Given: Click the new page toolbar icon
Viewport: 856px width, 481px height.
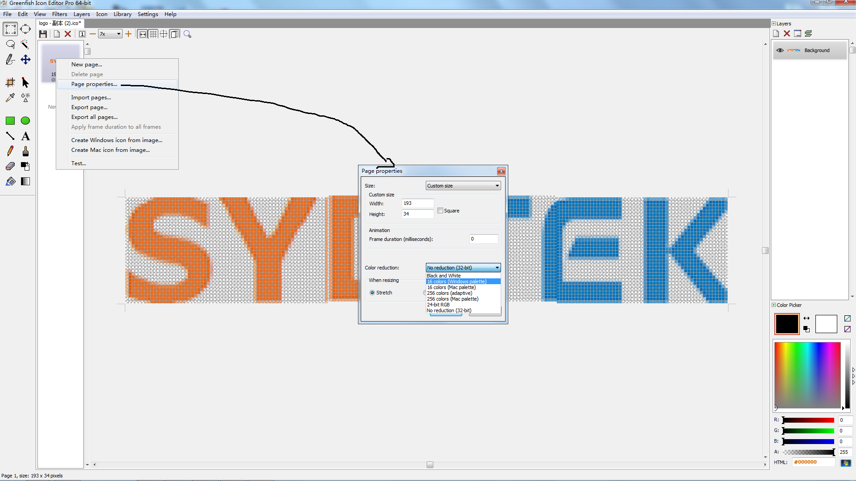Looking at the screenshot, I should (x=57, y=34).
